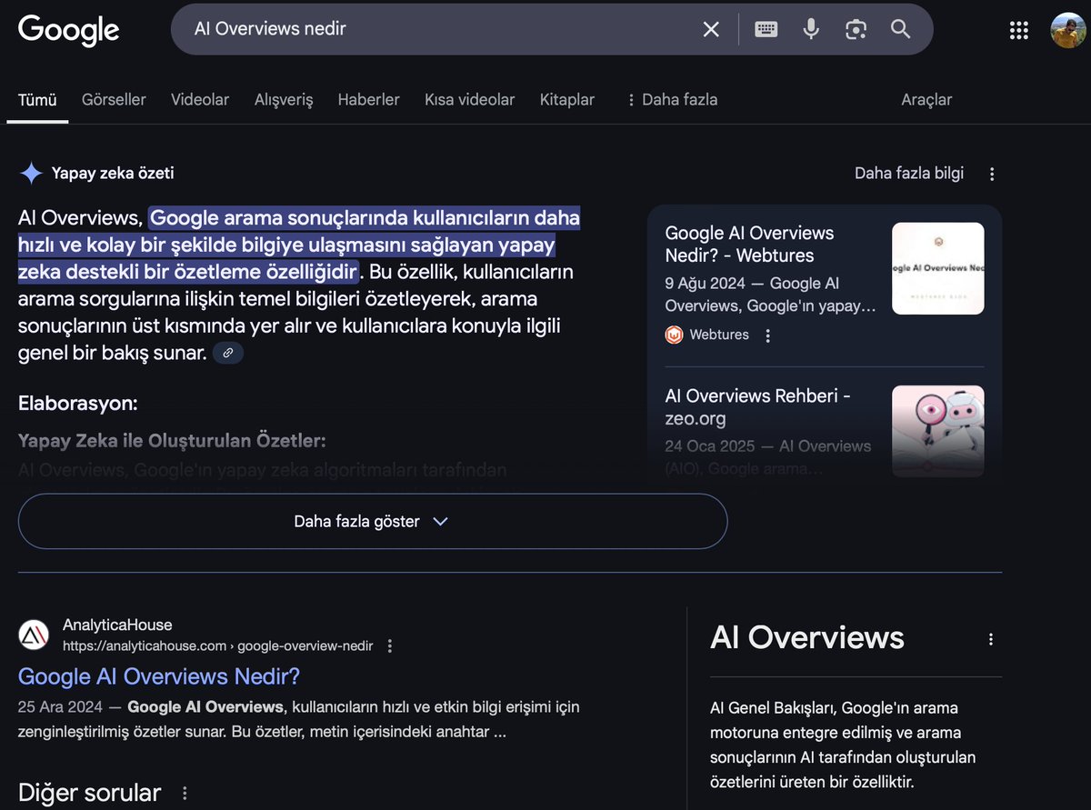The width and height of the screenshot is (1091, 810).
Task: Clear the search query with X icon
Action: (711, 29)
